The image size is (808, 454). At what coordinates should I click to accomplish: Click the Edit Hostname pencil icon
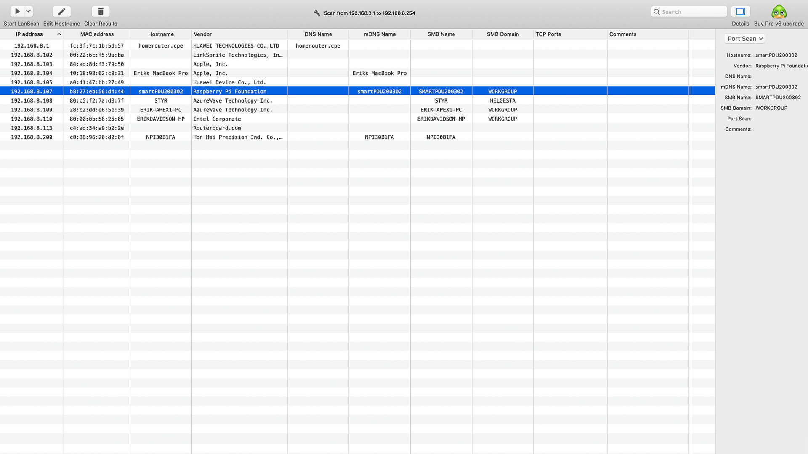pos(61,11)
